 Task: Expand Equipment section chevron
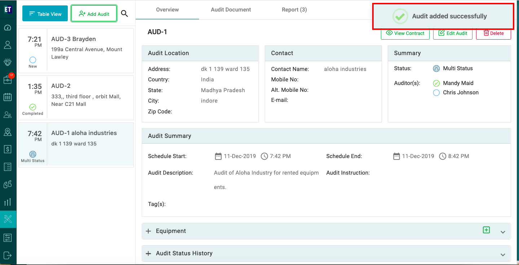(503, 232)
